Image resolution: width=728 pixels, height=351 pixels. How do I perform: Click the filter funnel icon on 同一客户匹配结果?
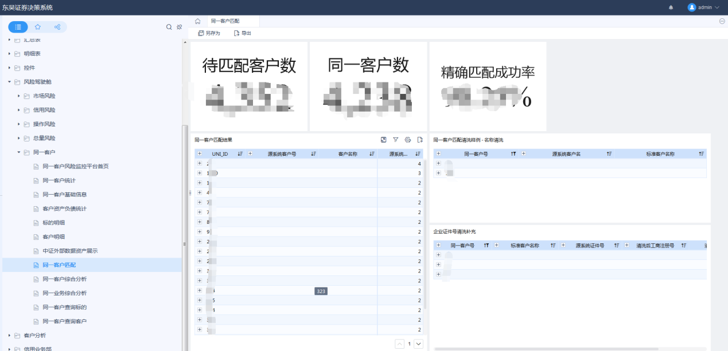pyautogui.click(x=395, y=140)
